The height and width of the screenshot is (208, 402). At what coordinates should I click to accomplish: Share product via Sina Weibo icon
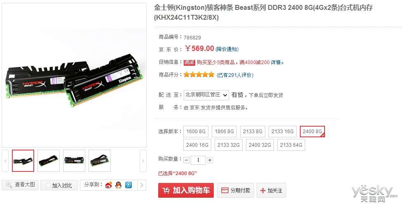(x=108, y=185)
